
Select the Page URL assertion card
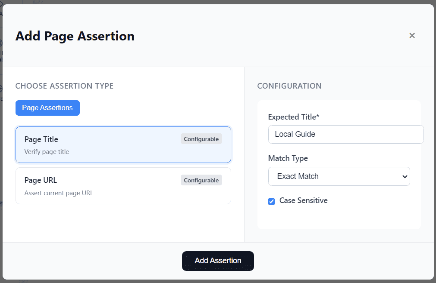point(123,186)
